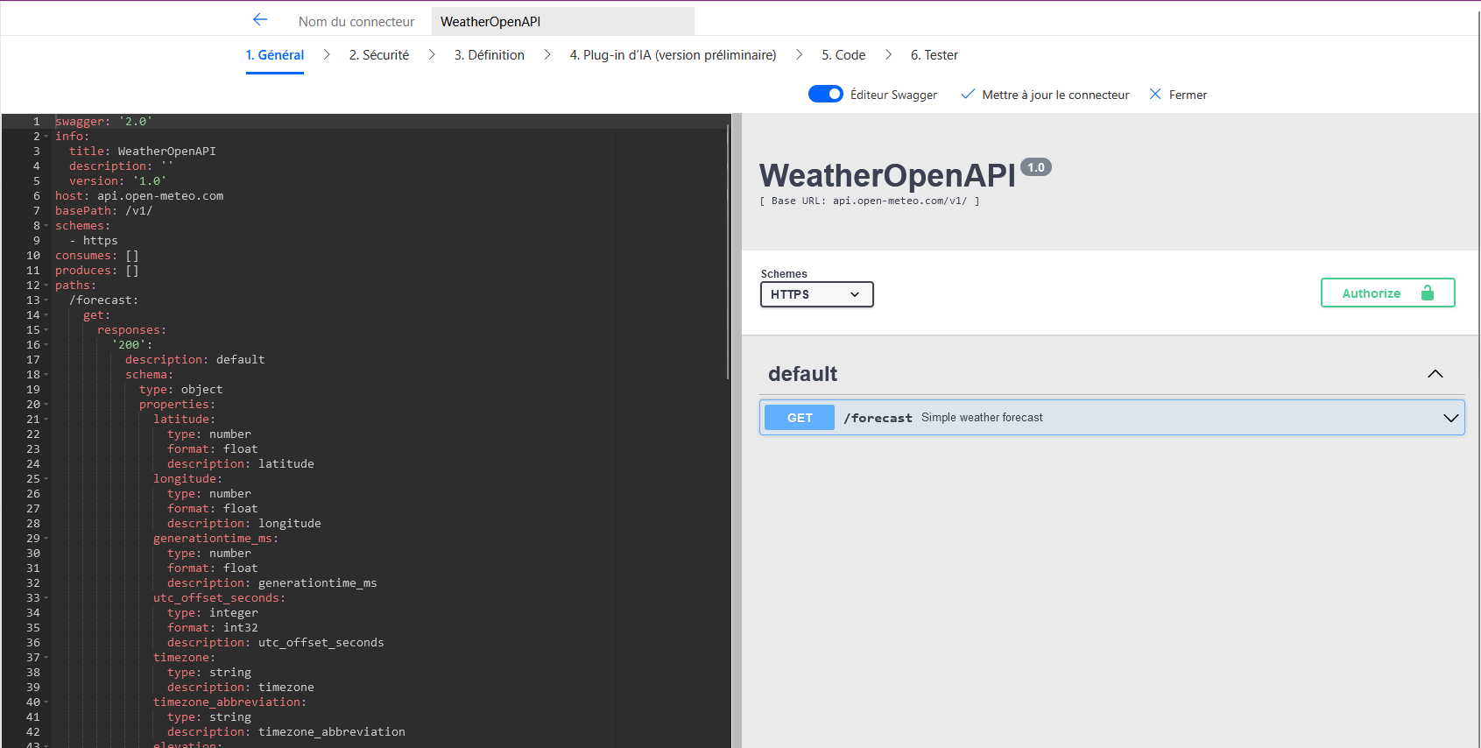The width and height of the screenshot is (1481, 748).
Task: Click the default section heading
Action: pyautogui.click(x=803, y=374)
